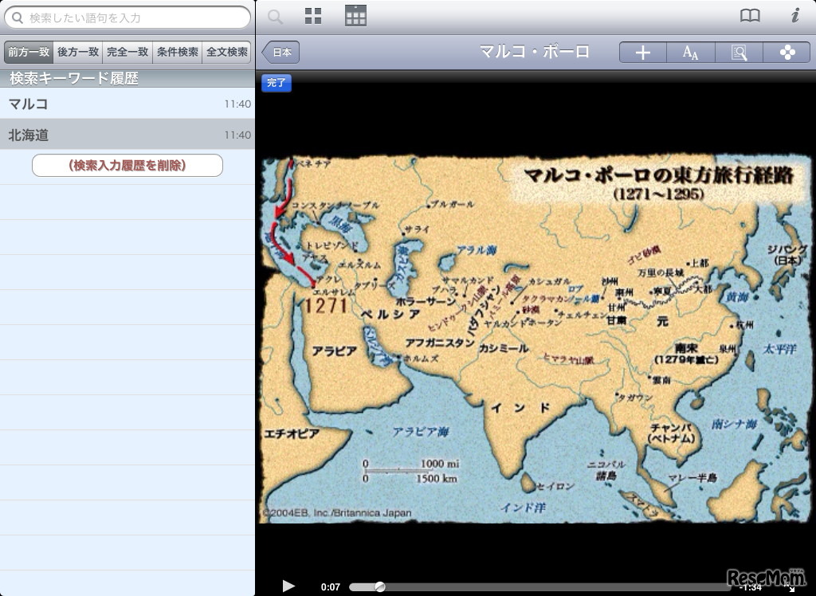Screen dimensions: 816x596
Task: Open bookmarks with the book icon
Action: 749,14
